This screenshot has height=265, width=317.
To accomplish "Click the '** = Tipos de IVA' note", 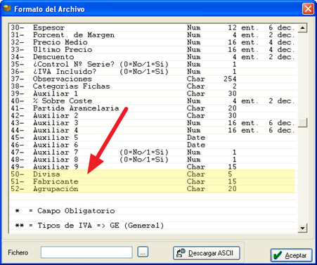I will pyautogui.click(x=89, y=226).
